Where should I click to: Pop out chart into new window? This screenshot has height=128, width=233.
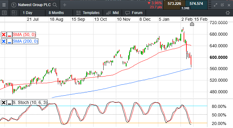[223, 5]
